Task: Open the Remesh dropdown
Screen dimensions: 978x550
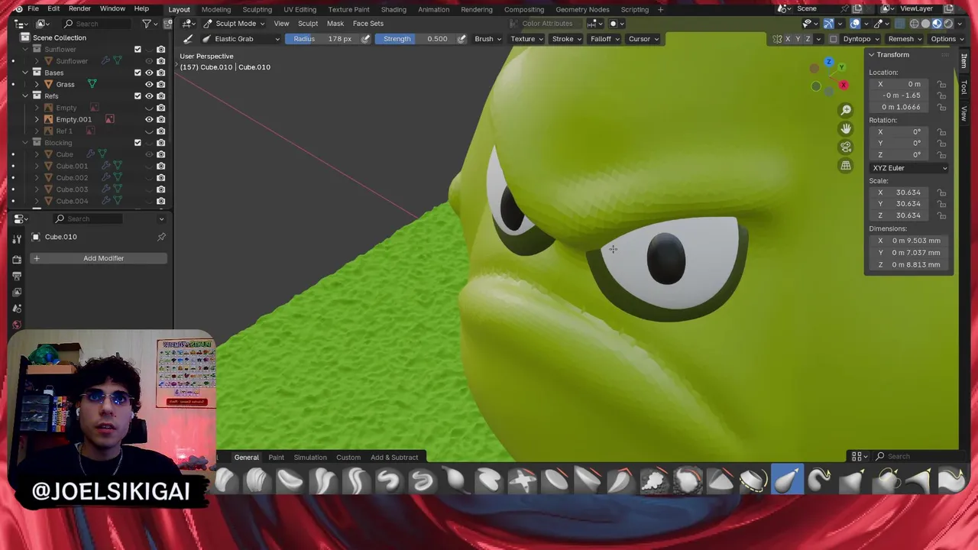Action: point(905,39)
